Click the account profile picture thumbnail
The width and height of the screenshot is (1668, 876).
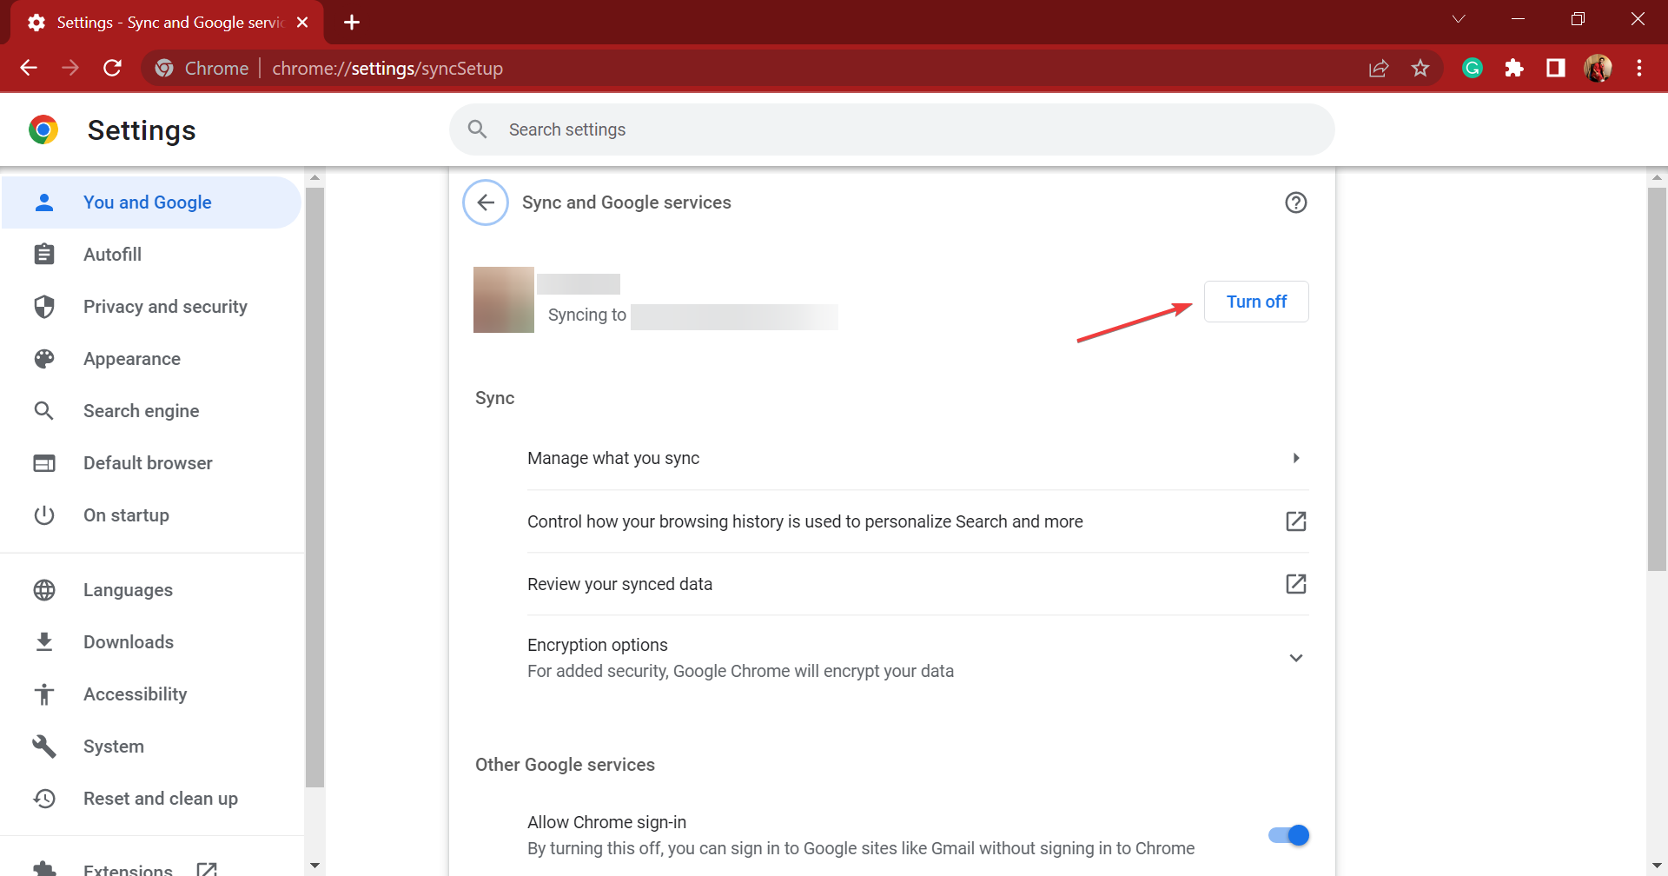point(504,300)
